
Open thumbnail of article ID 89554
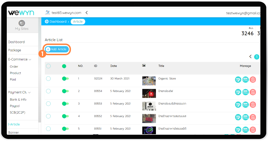pyautogui.click(x=149, y=93)
